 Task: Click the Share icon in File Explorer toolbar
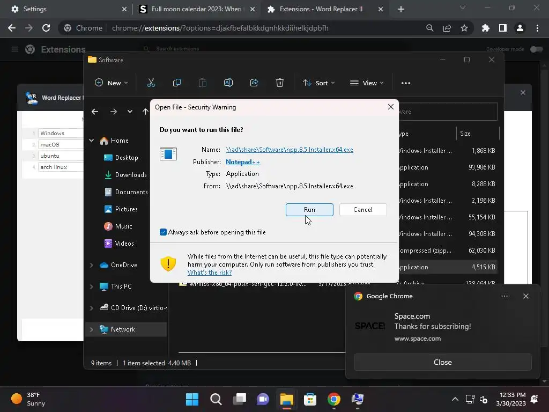[x=254, y=83]
